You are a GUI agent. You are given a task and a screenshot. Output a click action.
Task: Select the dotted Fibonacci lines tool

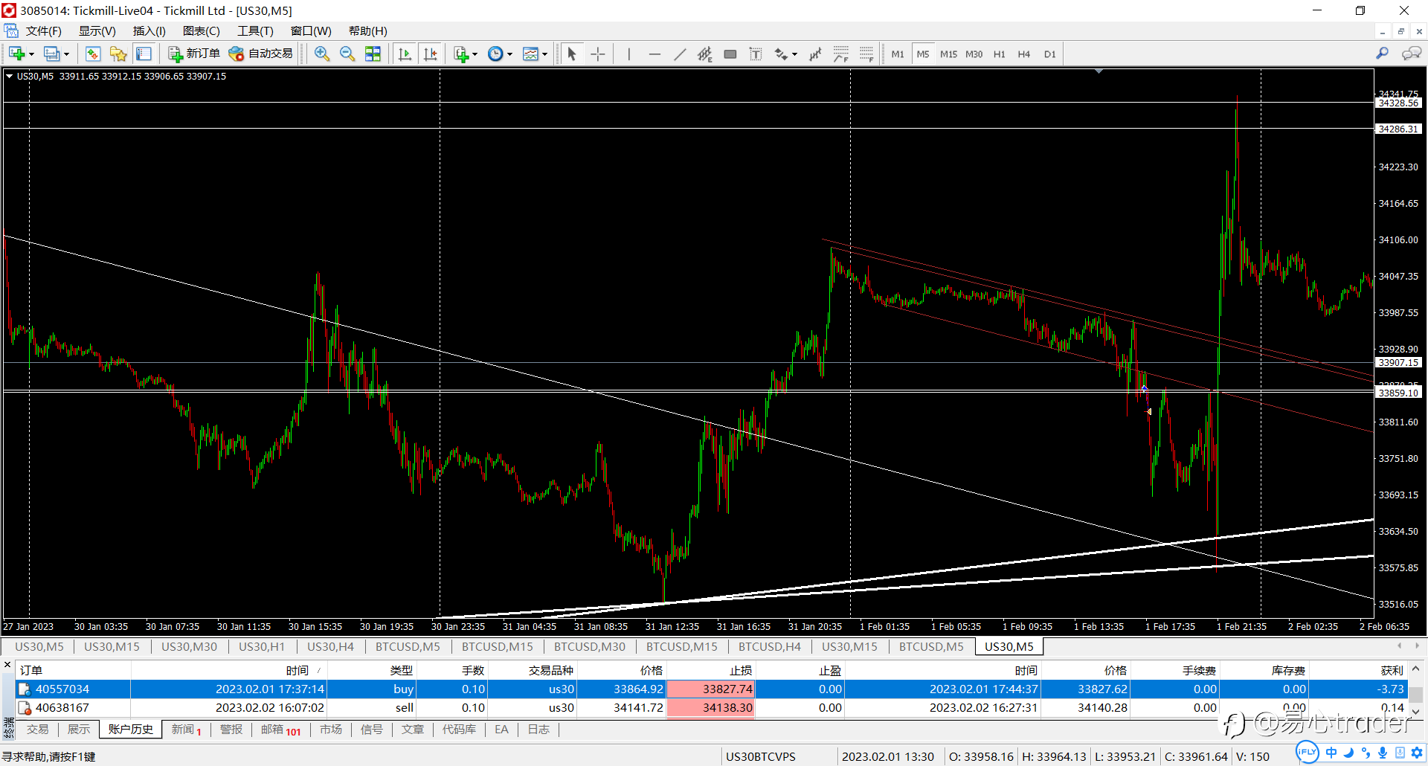click(x=866, y=54)
